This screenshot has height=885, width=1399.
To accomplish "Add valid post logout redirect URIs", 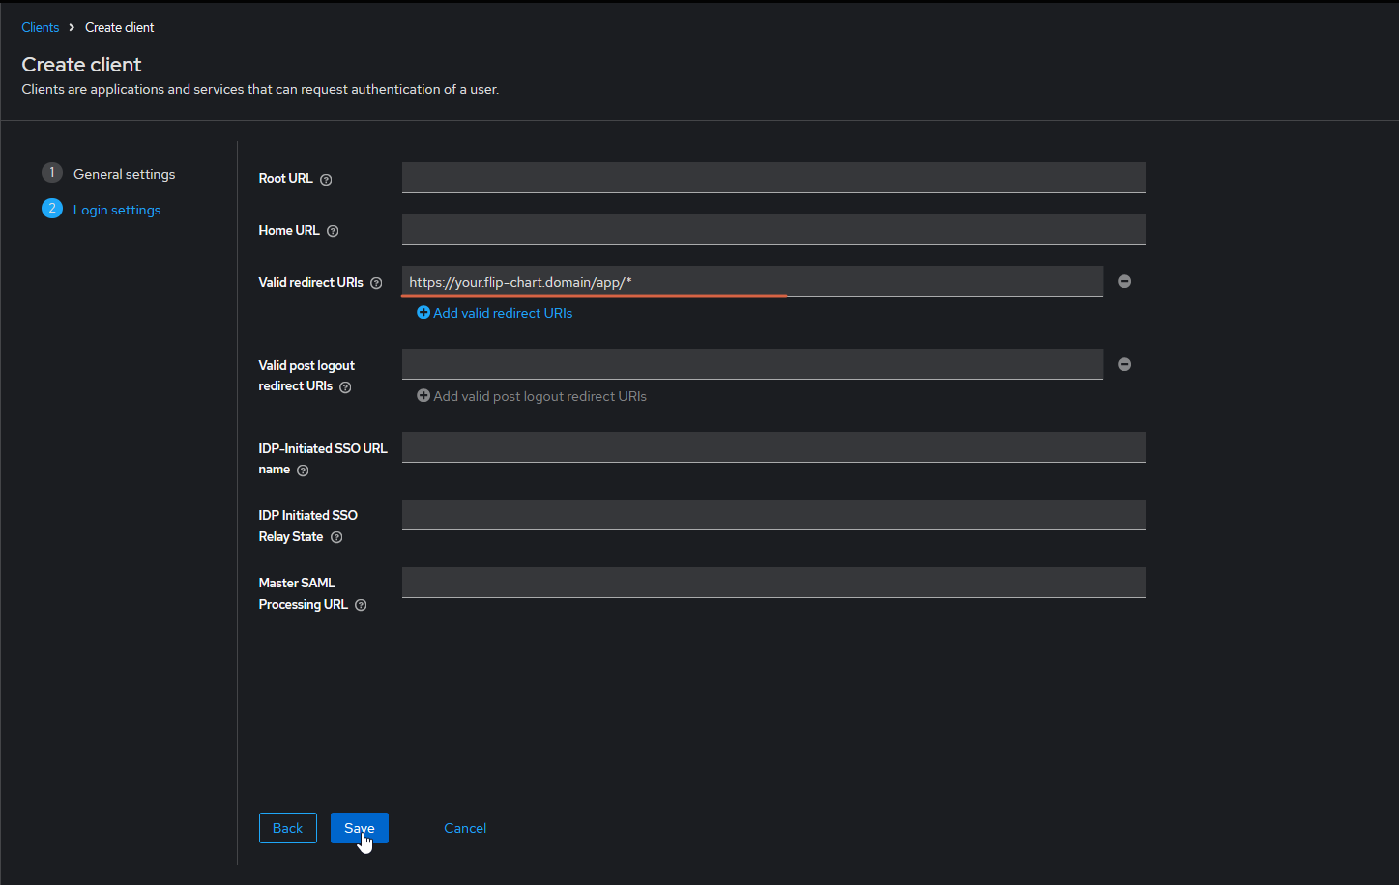I will (x=532, y=396).
